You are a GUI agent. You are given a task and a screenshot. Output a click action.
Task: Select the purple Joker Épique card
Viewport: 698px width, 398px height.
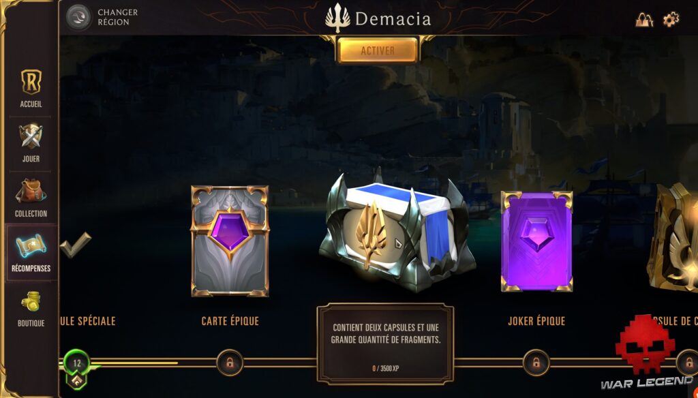pyautogui.click(x=536, y=242)
